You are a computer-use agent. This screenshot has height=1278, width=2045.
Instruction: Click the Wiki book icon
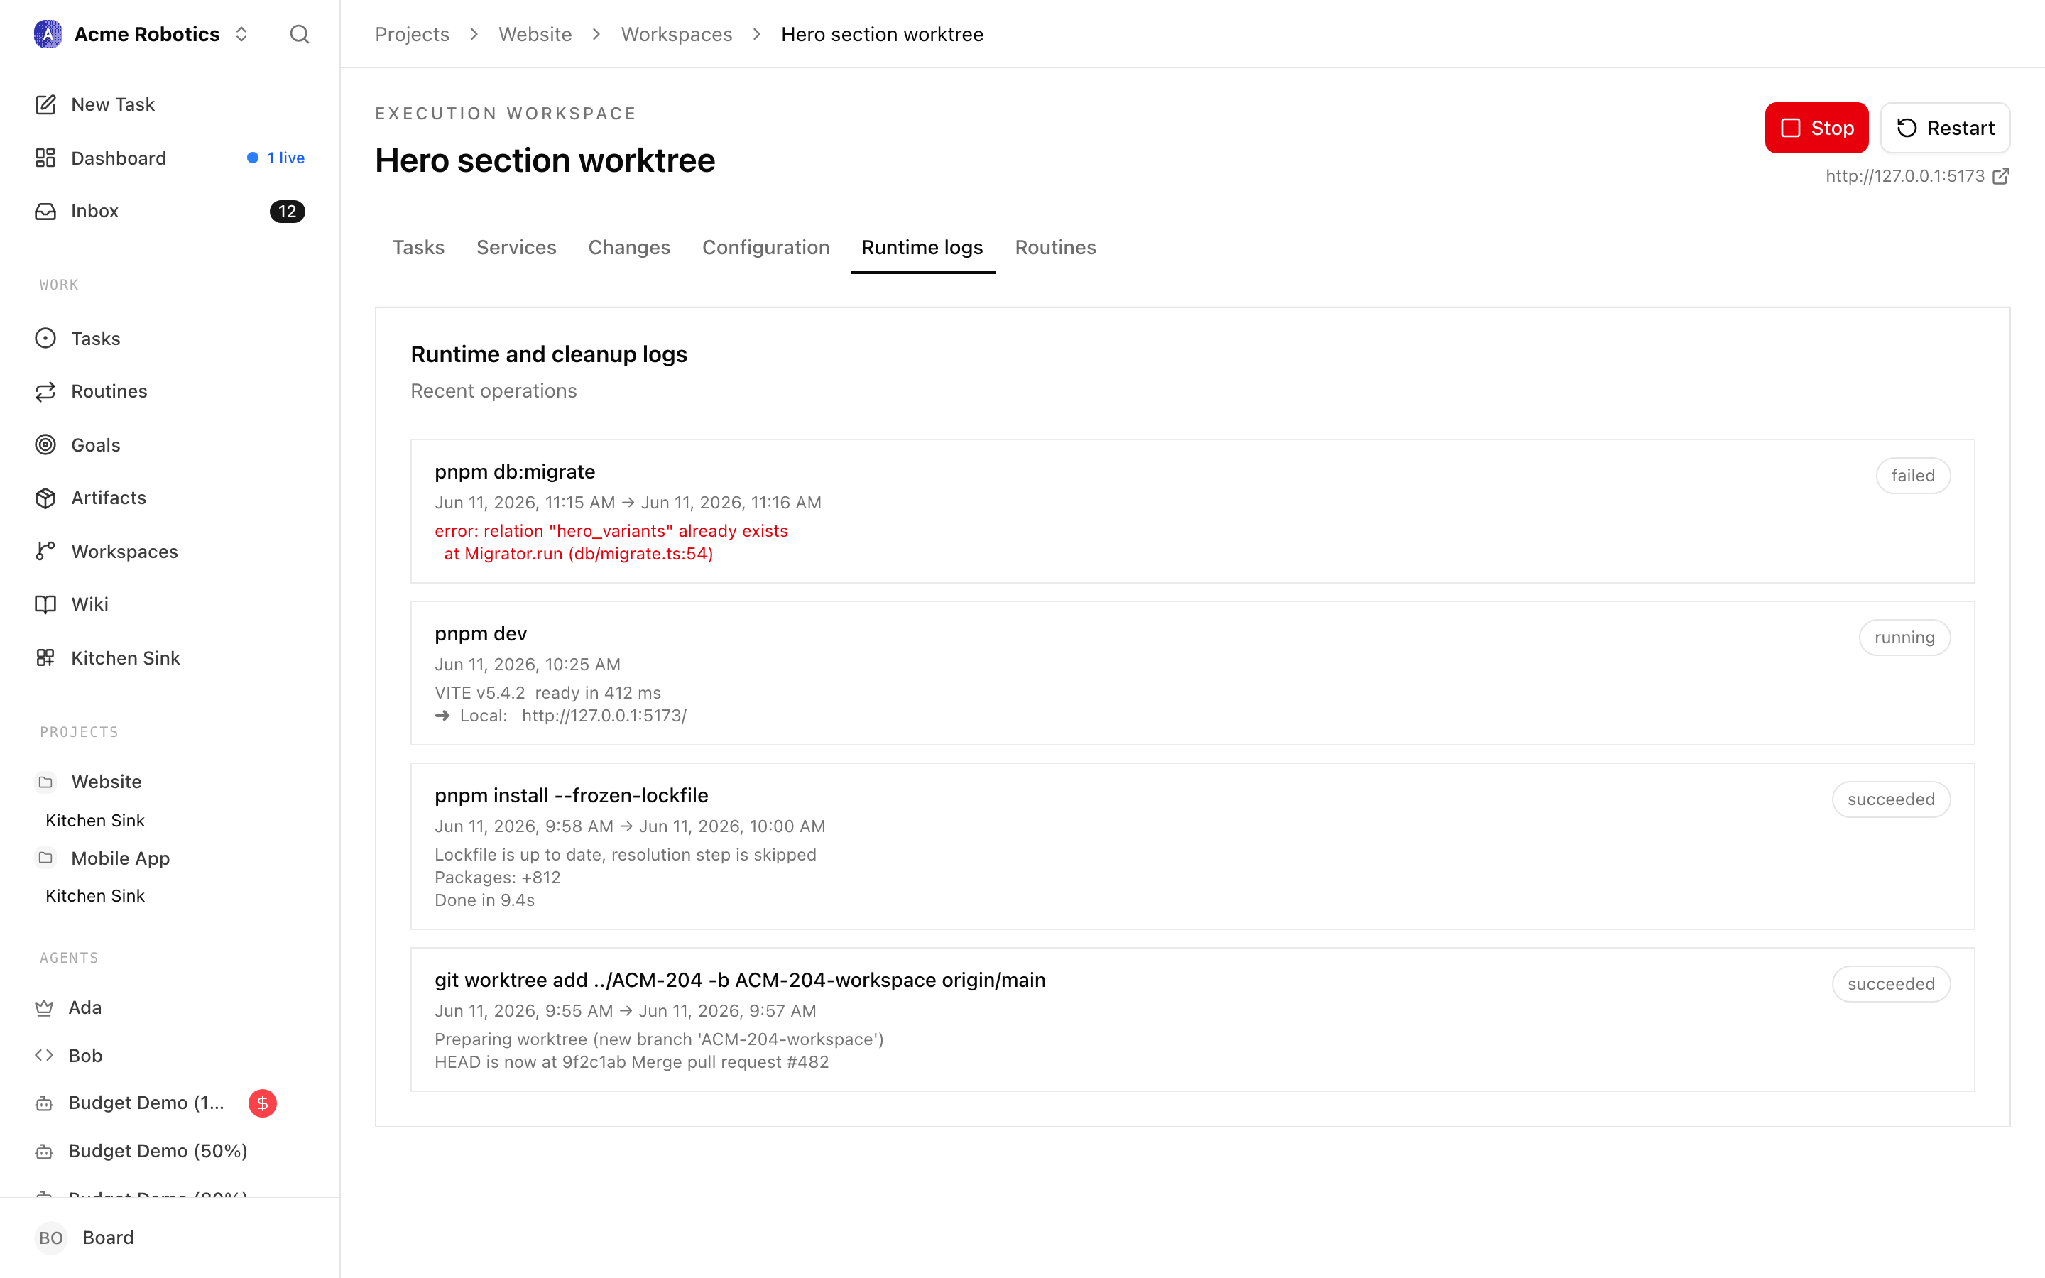coord(45,604)
